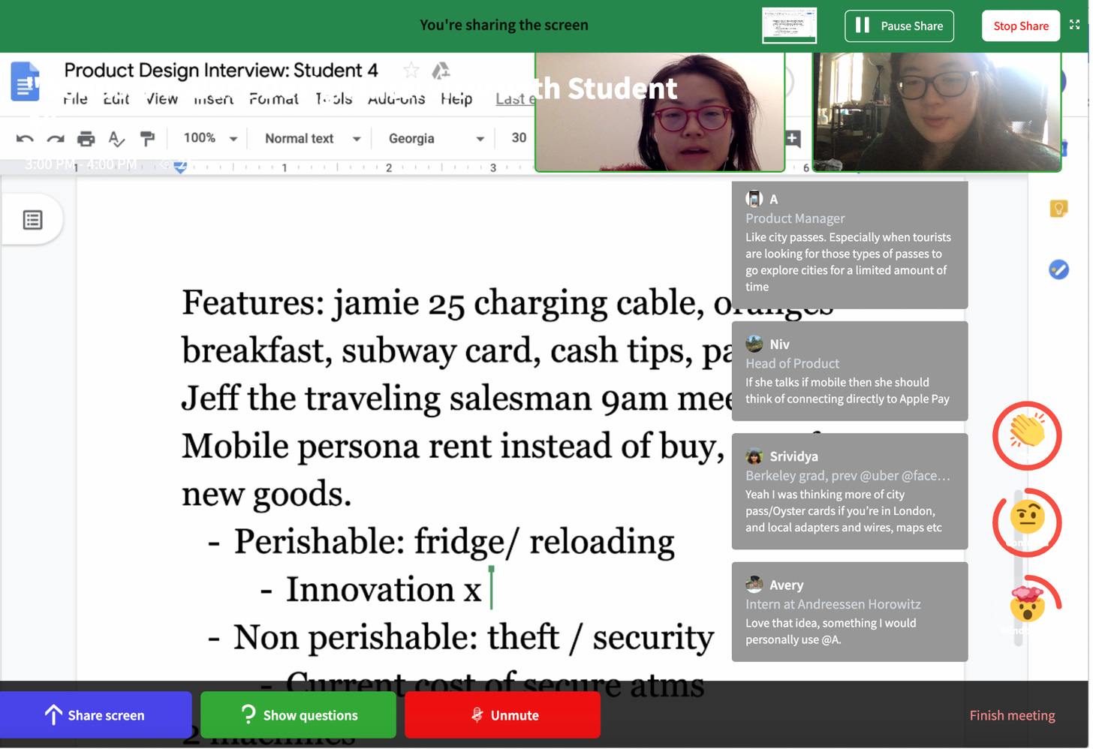This screenshot has width=1093, height=749.
Task: Open the Normal text style dropdown
Action: pyautogui.click(x=312, y=138)
